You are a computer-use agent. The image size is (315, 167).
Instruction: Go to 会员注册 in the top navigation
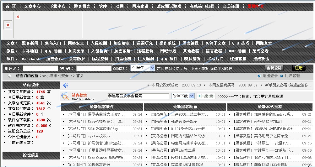point(231,6)
